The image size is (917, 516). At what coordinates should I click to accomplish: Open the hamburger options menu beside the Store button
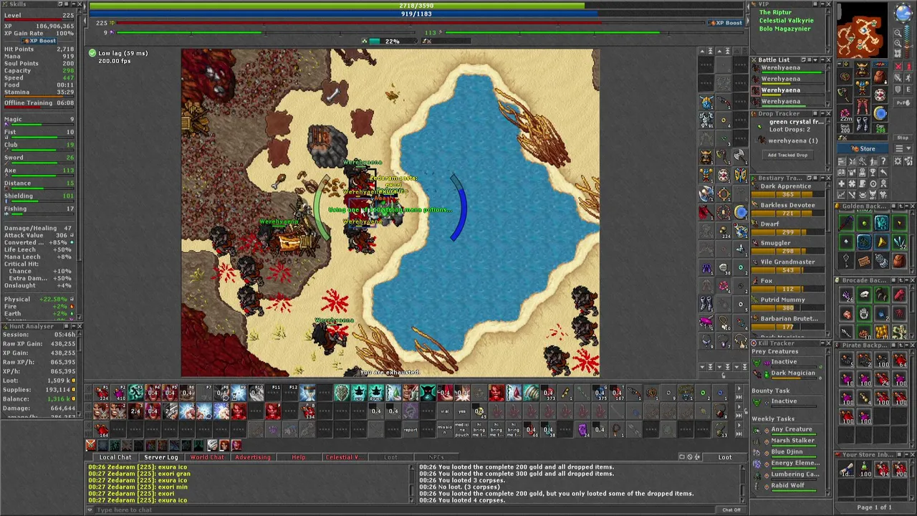[x=901, y=148]
